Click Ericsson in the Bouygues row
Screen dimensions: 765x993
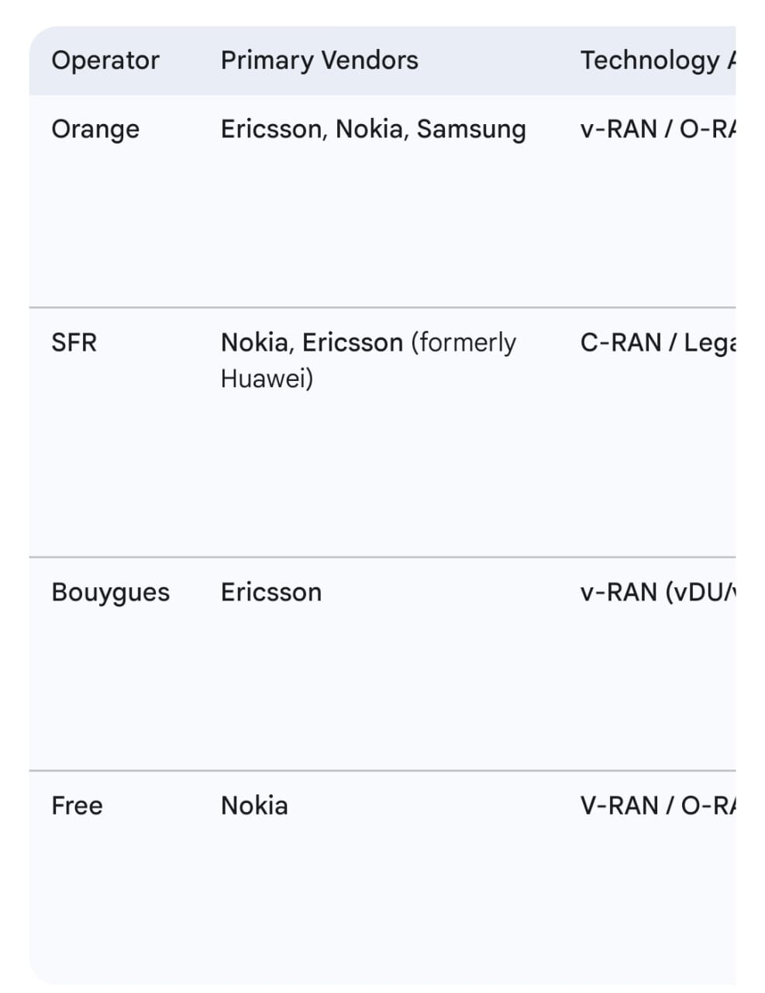[x=271, y=593]
